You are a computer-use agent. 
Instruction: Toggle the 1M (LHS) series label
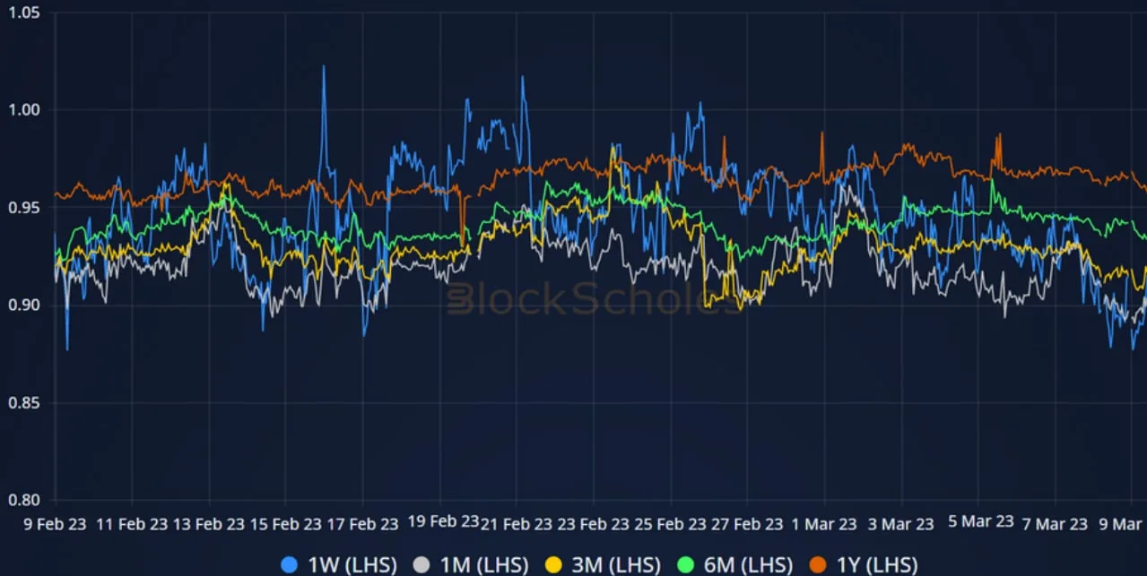coord(483,565)
